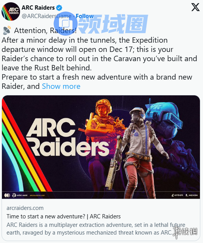Screen dimensions: 203x243
Task: Click the small arcraiders.com text in banner
Action: tap(37, 195)
